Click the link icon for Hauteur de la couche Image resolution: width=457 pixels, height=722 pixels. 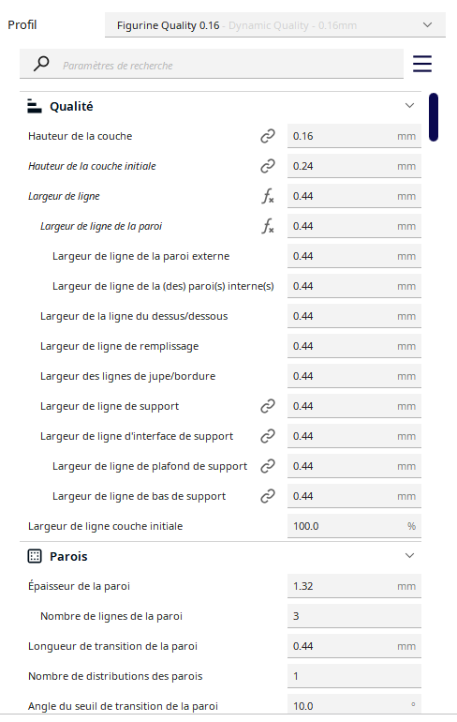[268, 136]
